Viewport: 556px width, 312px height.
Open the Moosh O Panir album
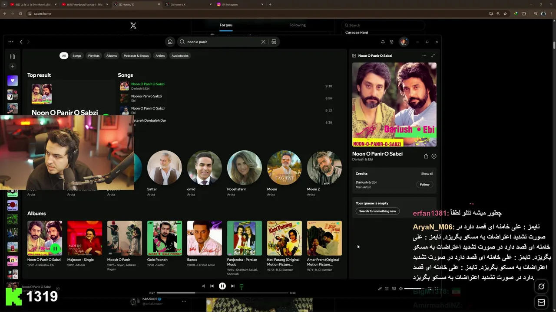click(x=125, y=246)
